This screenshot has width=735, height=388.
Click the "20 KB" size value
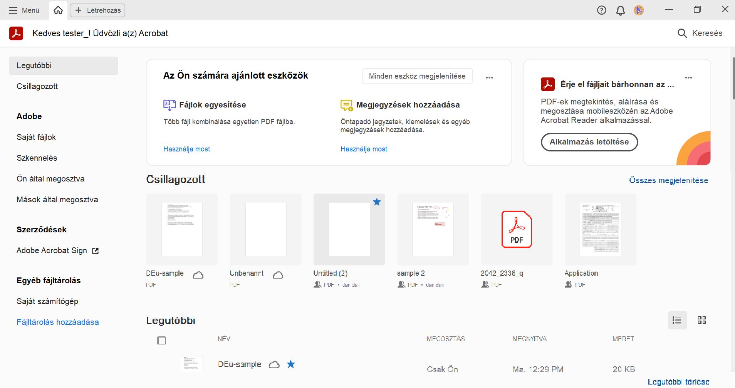tap(624, 369)
